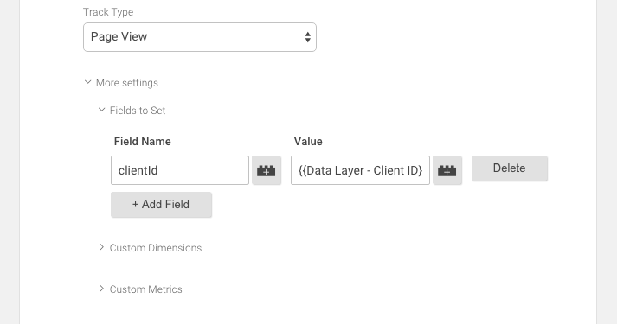Expand the Custom Metrics section label
The width and height of the screenshot is (617, 324).
145,289
